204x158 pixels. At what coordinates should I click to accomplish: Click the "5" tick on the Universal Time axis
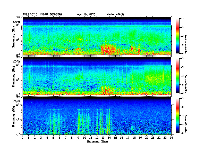point(53,138)
